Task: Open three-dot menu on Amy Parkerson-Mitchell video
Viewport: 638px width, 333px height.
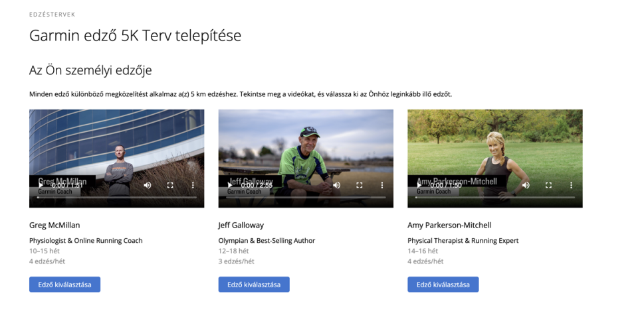Action: 572,185
